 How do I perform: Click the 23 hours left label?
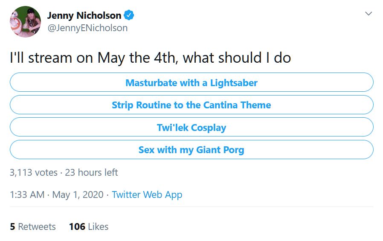click(91, 172)
